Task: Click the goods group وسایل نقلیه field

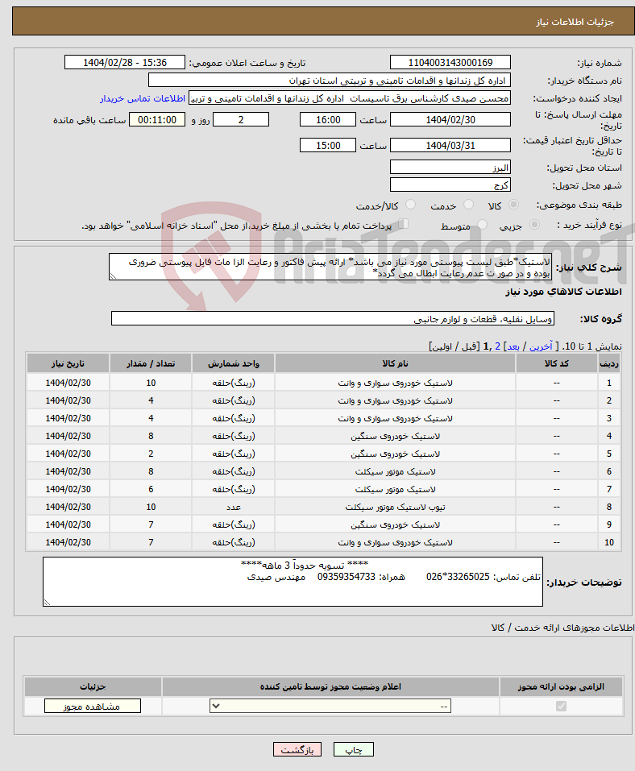Action: 333,318
